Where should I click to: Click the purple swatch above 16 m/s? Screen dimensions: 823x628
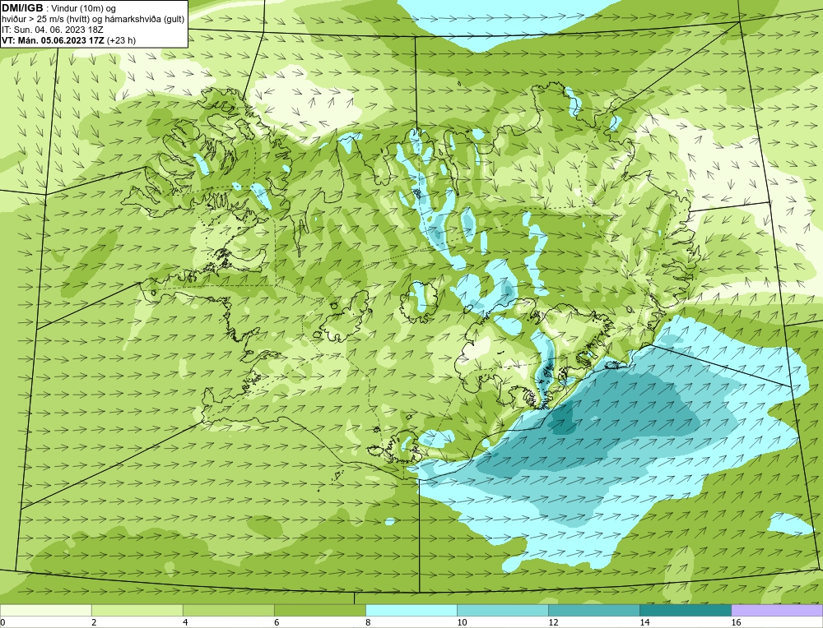pyautogui.click(x=777, y=610)
